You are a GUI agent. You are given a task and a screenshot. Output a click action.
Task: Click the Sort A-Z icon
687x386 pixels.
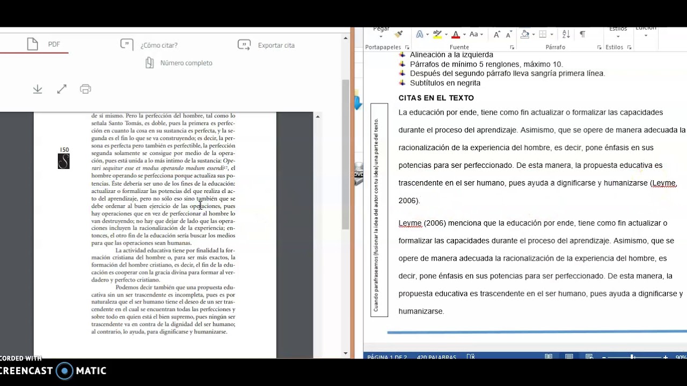[x=566, y=34]
